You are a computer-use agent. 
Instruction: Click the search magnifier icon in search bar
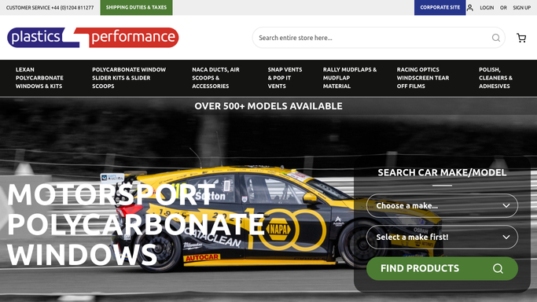tap(496, 38)
